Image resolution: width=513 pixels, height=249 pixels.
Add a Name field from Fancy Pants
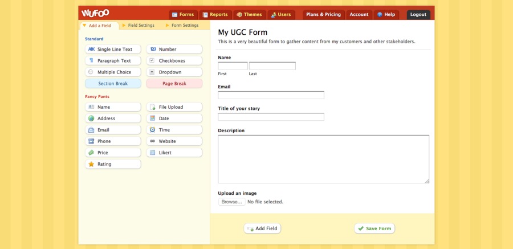pyautogui.click(x=113, y=107)
